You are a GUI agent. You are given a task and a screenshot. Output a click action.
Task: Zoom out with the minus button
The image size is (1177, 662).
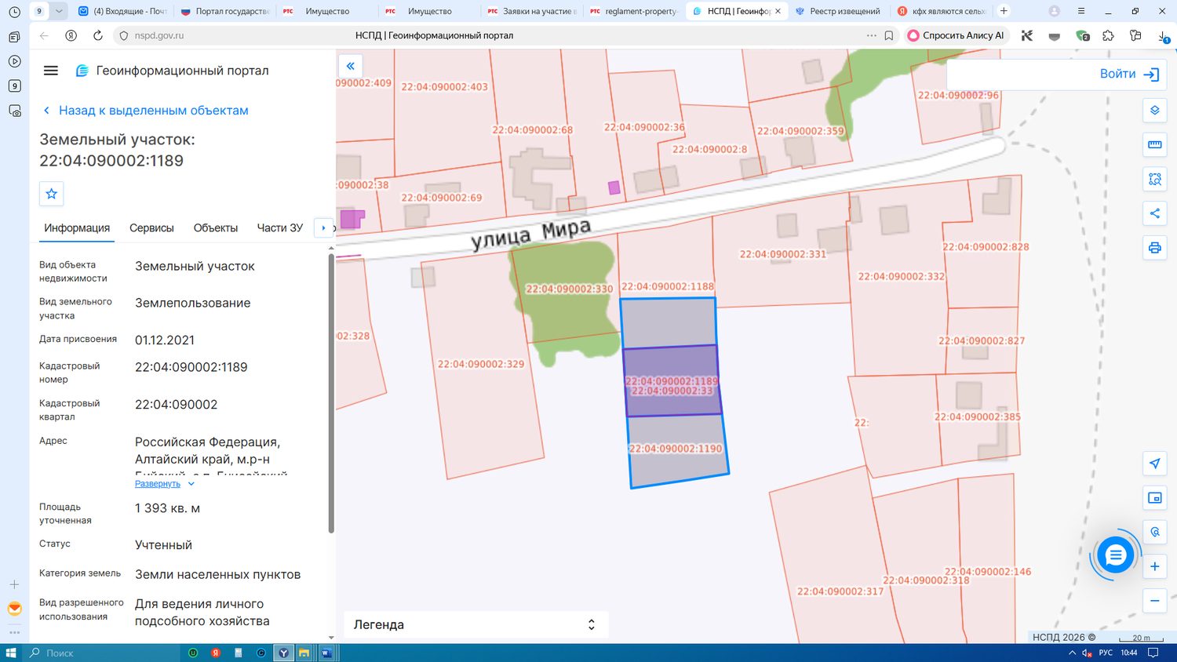[1155, 601]
